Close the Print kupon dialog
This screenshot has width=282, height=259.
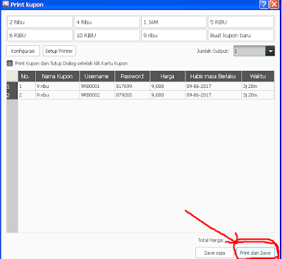point(274,4)
